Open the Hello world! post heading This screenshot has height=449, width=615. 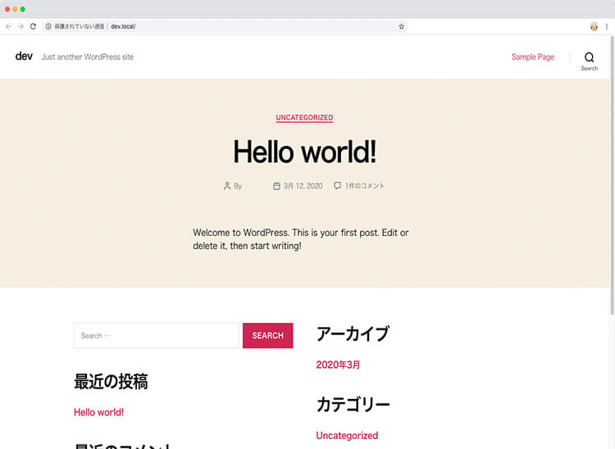[x=304, y=152]
